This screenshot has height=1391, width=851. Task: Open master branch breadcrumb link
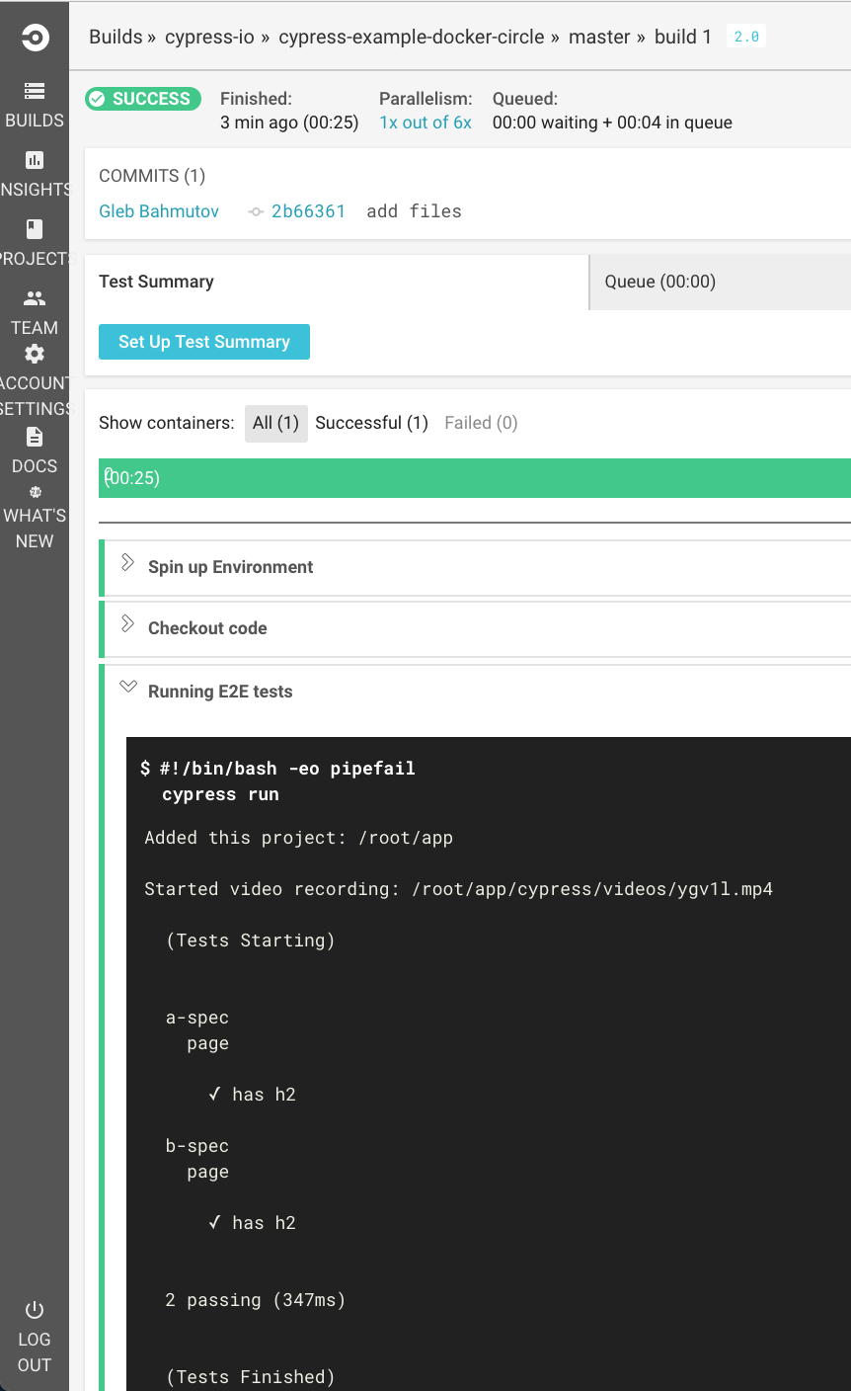[x=599, y=37]
